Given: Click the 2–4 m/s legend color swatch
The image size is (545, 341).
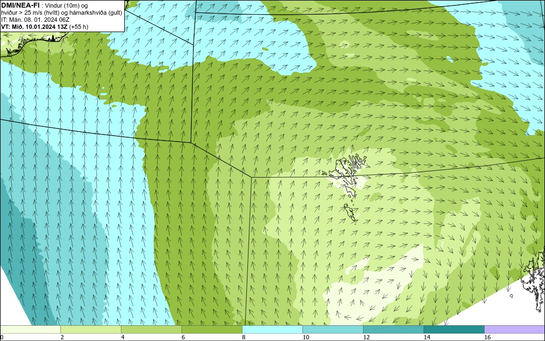Looking at the screenshot, I should coord(90,329).
